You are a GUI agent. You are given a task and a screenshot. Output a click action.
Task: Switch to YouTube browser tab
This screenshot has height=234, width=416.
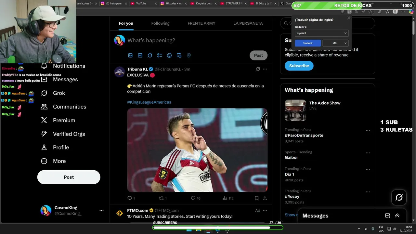[x=143, y=3]
